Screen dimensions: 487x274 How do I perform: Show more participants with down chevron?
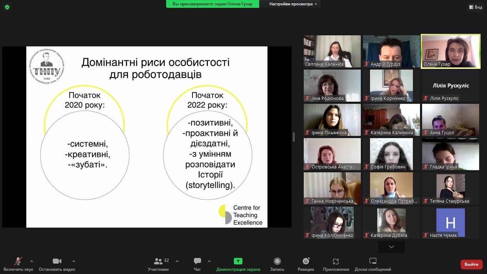(x=391, y=247)
